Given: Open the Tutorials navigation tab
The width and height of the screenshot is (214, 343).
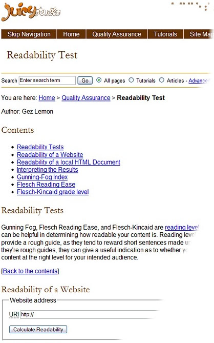Looking at the screenshot, I should pyautogui.click(x=165, y=34).
